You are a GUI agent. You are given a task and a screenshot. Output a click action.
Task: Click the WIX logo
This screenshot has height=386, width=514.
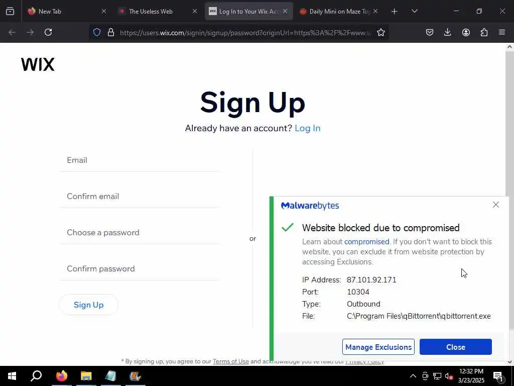click(38, 64)
